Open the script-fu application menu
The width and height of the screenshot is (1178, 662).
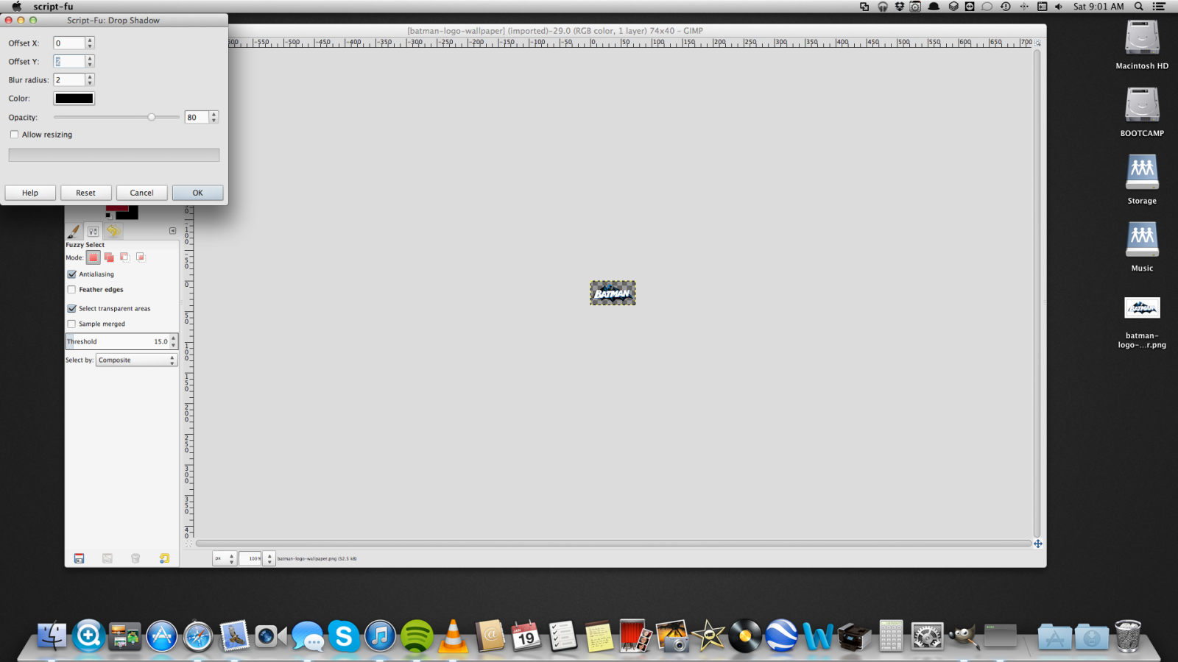pos(53,7)
